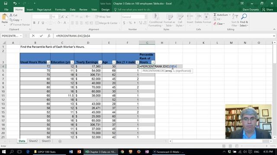This screenshot has width=277, height=155.
Task: Click the Save icon in the quick access toolbar
Action: [6, 3]
